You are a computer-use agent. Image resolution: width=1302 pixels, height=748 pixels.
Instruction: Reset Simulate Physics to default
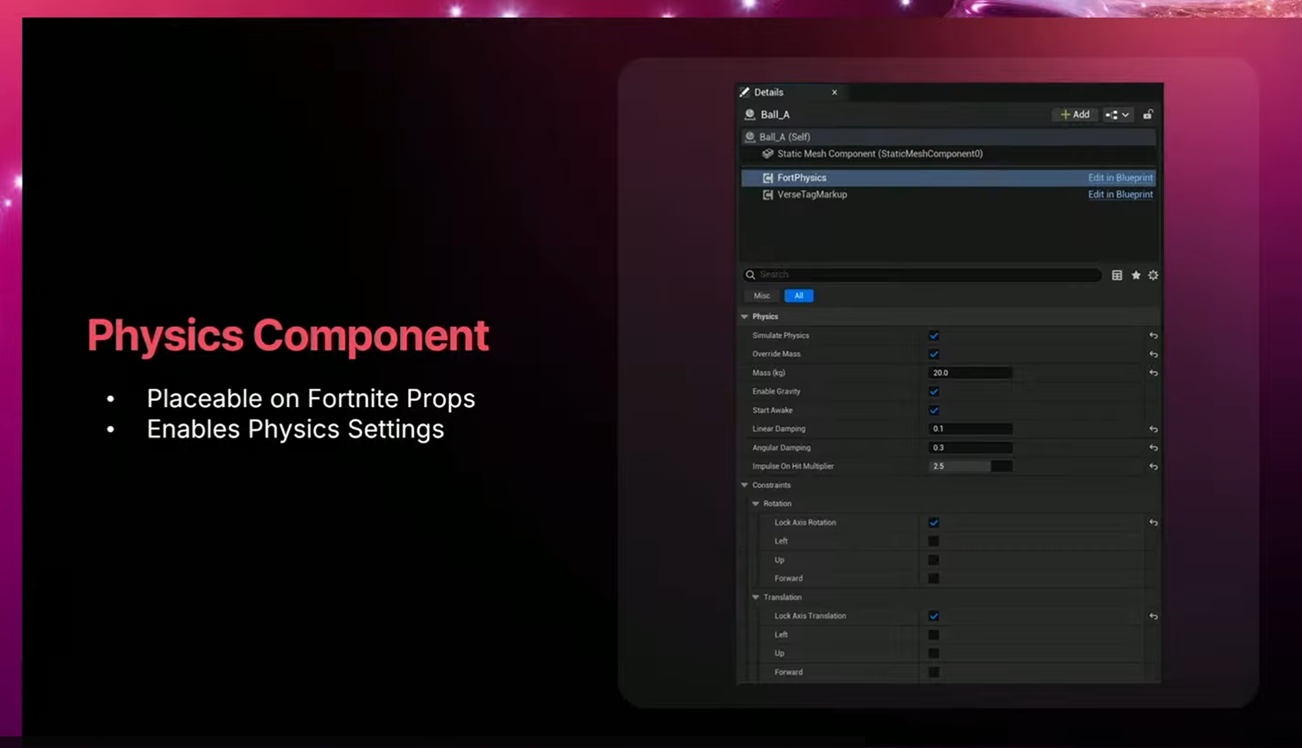pos(1153,335)
